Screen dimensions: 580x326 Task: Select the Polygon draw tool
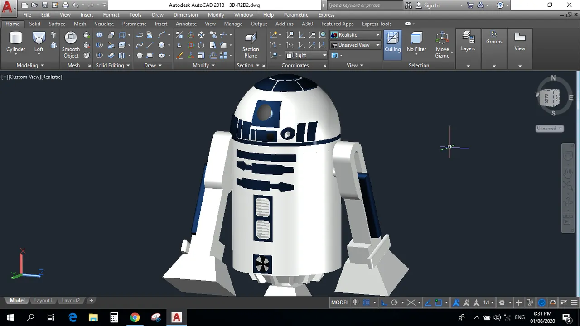(x=140, y=55)
